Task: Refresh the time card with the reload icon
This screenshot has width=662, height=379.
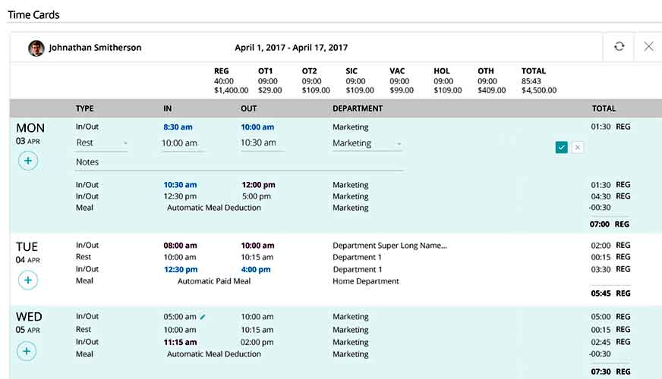Action: coord(619,46)
